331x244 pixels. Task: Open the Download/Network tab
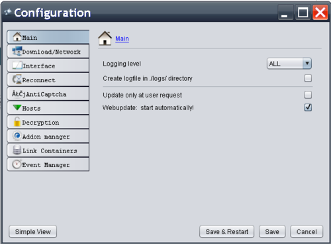coord(48,51)
